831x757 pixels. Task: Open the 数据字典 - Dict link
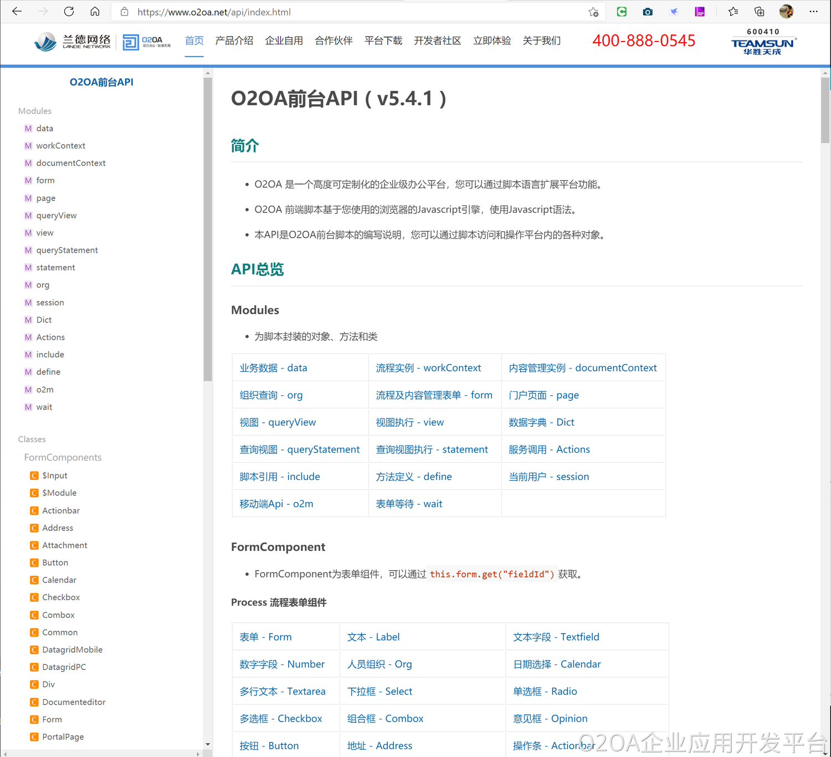pos(541,422)
